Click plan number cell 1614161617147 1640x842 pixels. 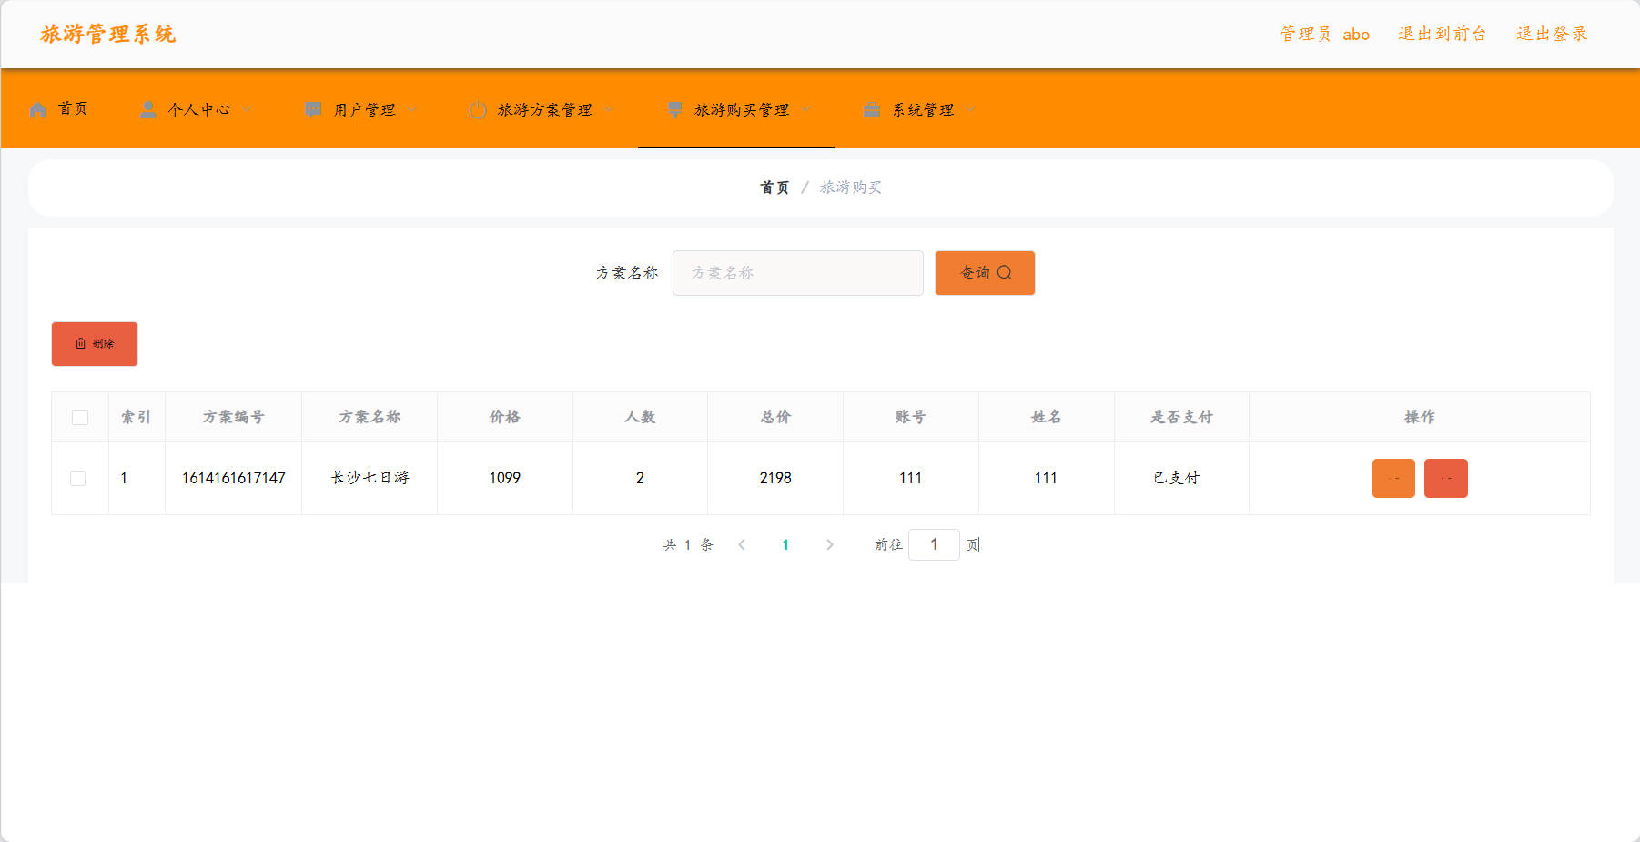click(234, 478)
